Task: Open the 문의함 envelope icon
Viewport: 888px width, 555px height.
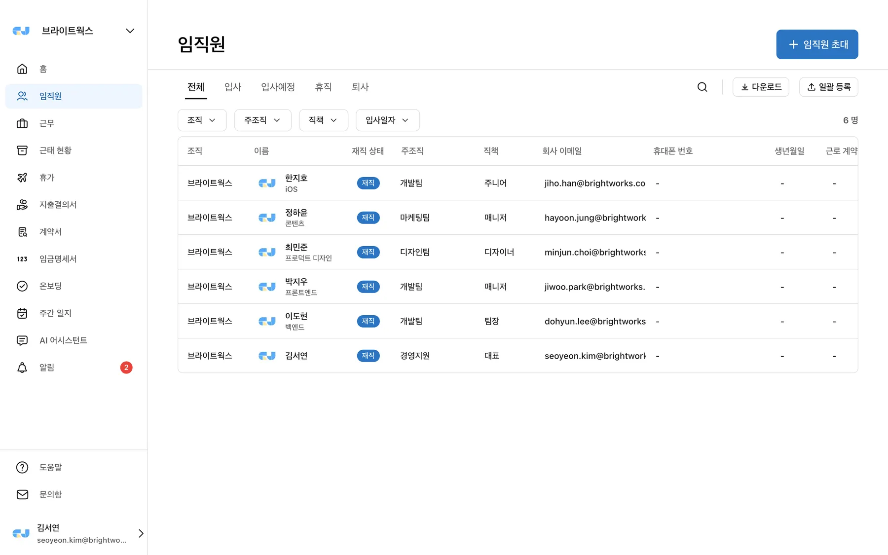Action: (22, 494)
